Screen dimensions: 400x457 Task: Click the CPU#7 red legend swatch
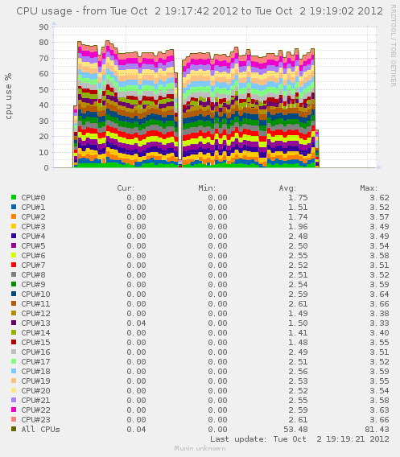point(14,265)
